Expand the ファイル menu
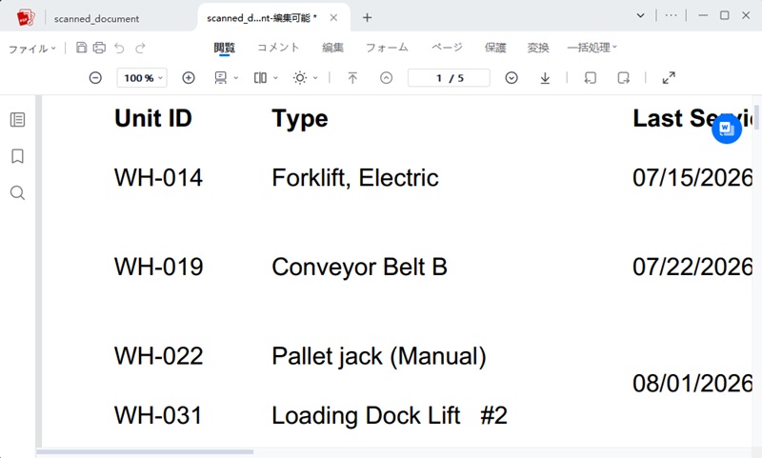762x458 pixels. tap(32, 48)
